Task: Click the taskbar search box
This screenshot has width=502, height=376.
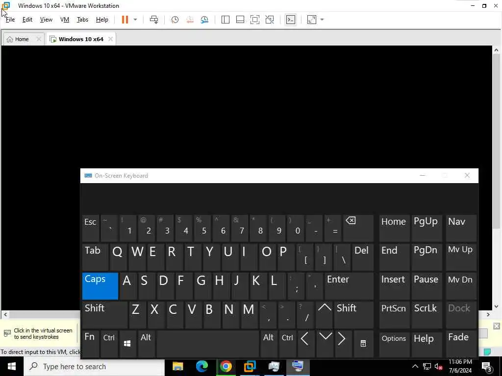Action: tap(94, 366)
